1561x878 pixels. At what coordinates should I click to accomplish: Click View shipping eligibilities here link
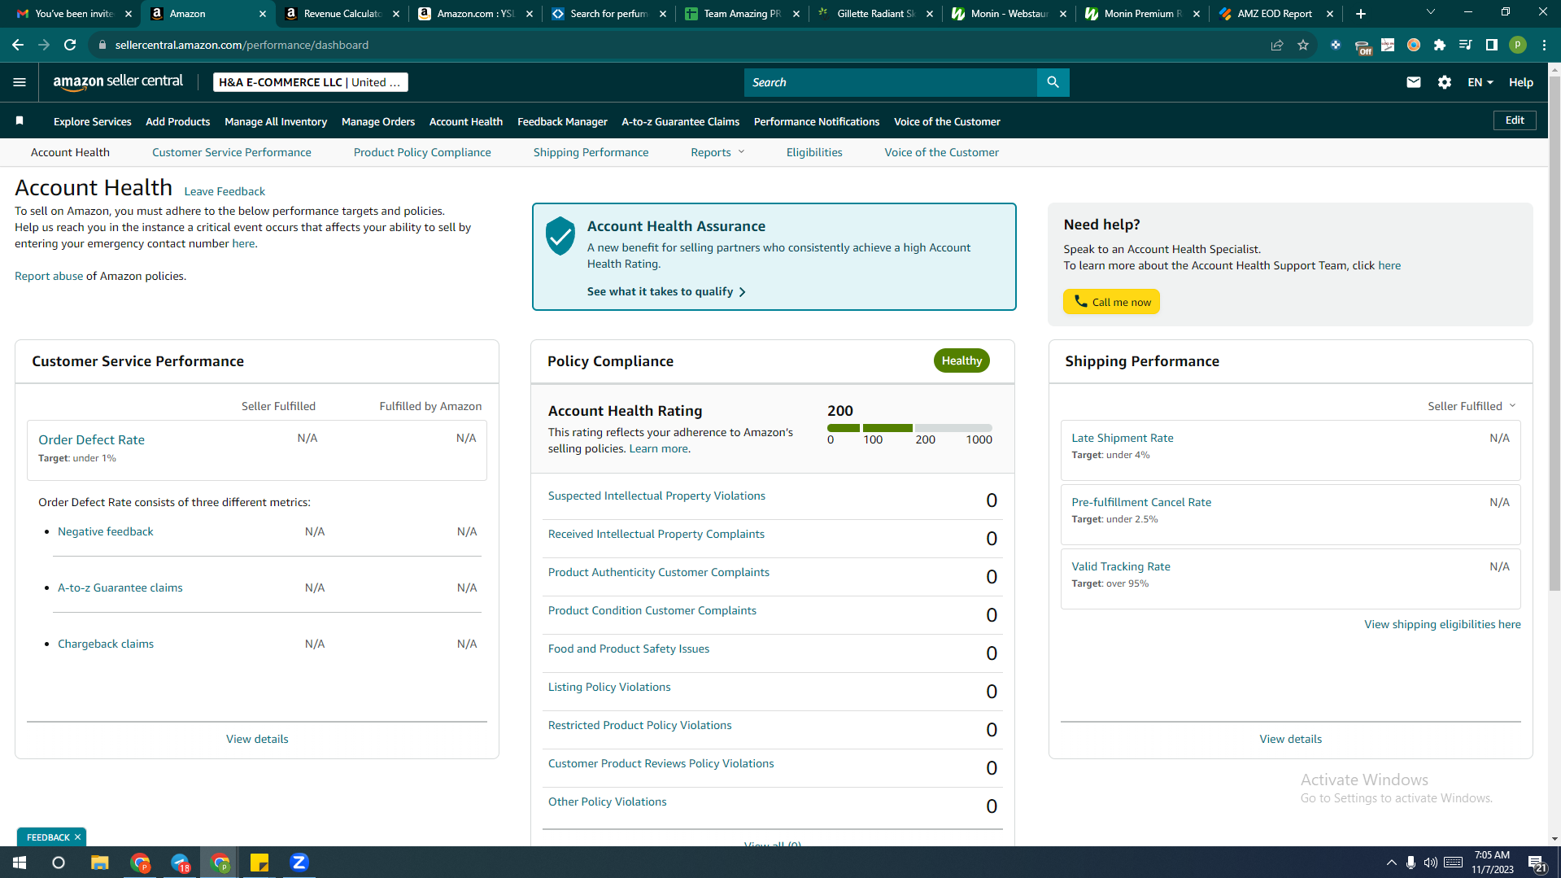(1442, 624)
